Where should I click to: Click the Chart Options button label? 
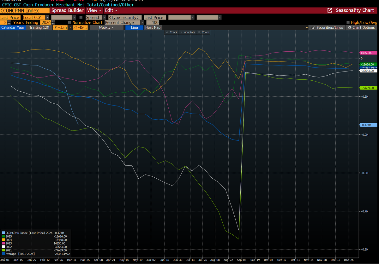pos(364,28)
